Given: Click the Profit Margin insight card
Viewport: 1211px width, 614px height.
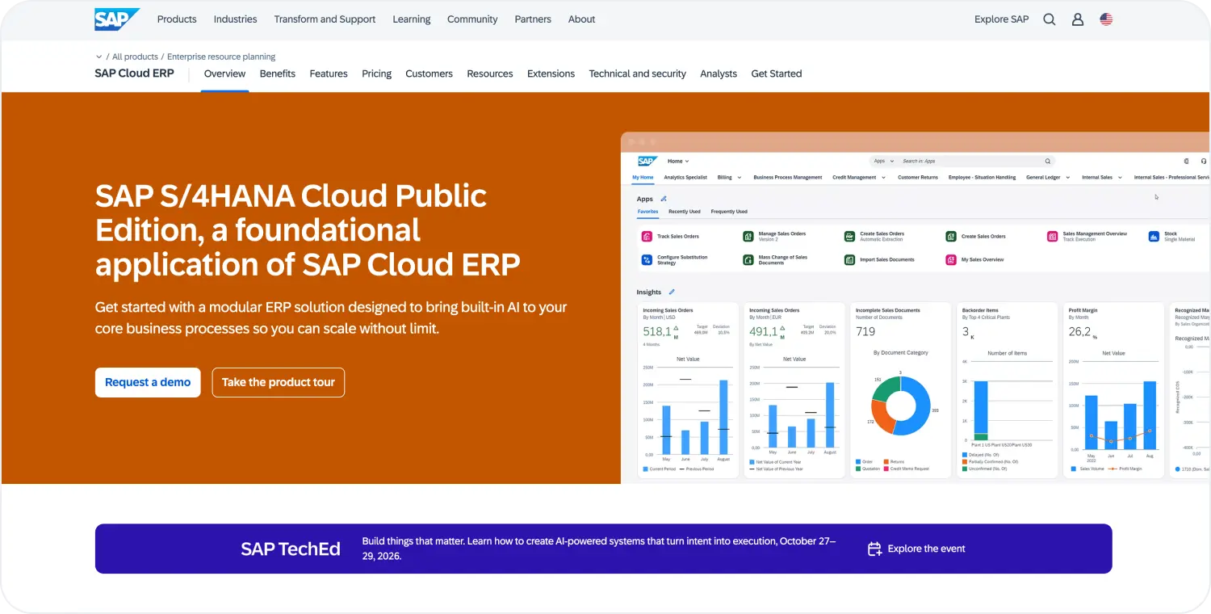Looking at the screenshot, I should tap(1113, 390).
